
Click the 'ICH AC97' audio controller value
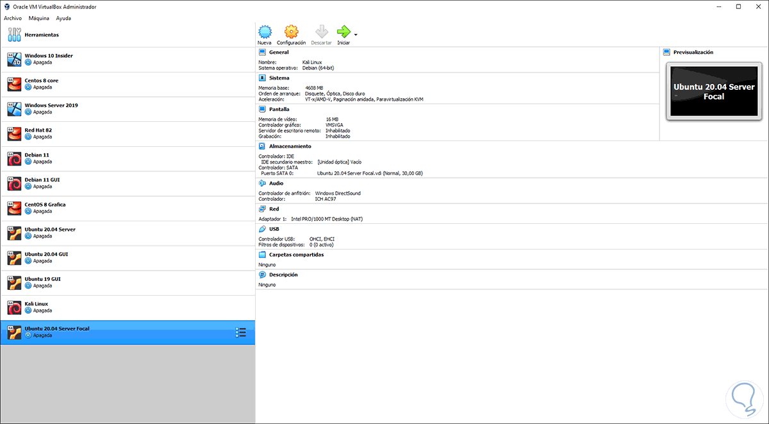326,199
